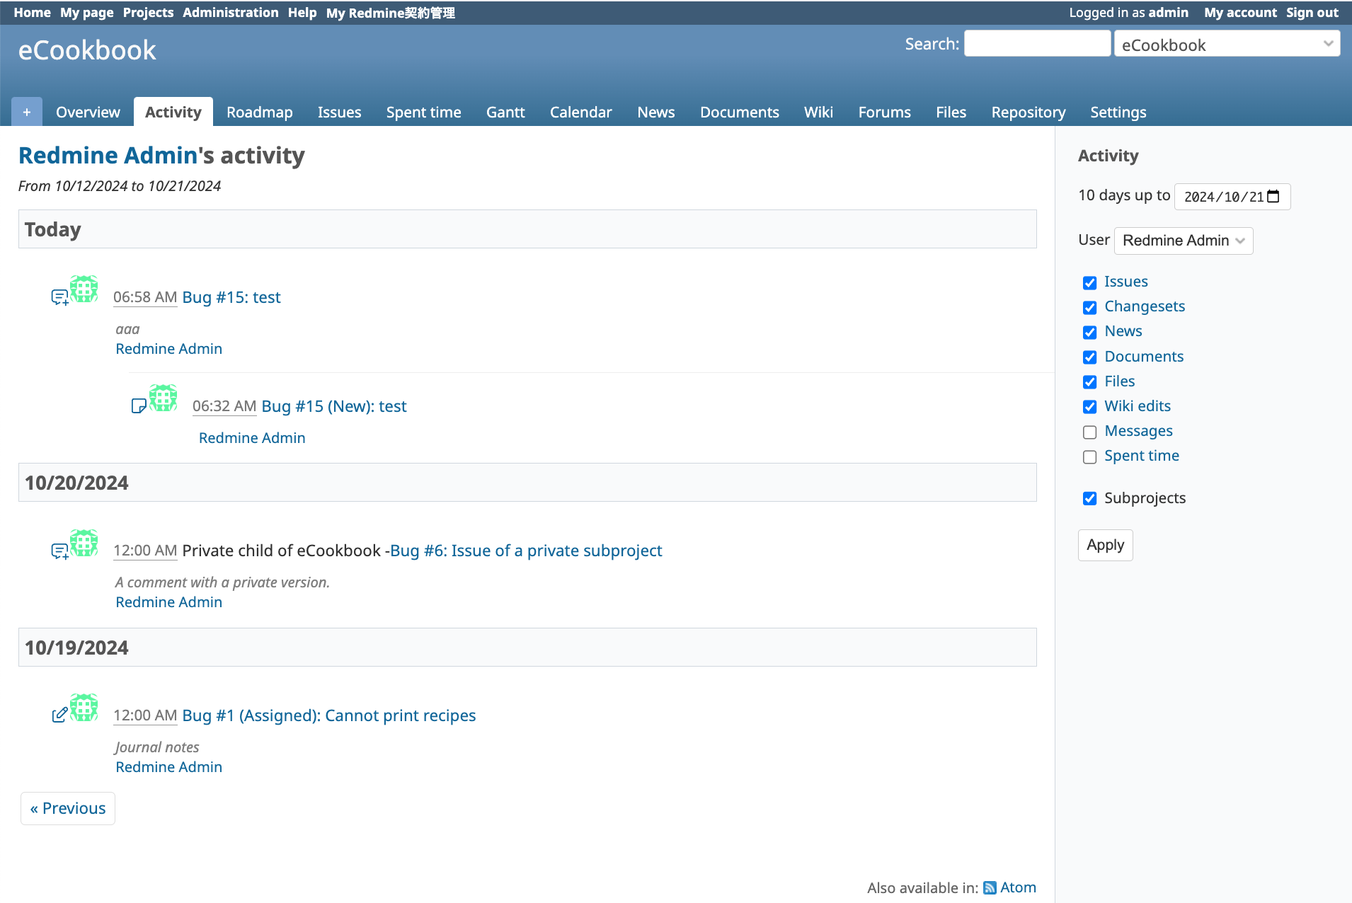
Task: Click avatar next to Bug #1 entry
Action: [84, 708]
